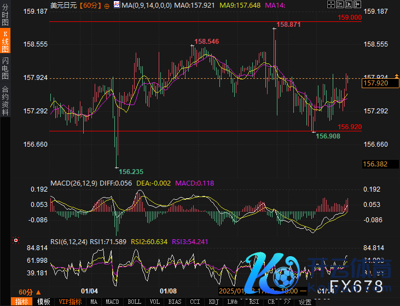Enable the BOLL indicator button
The image size is (400, 306).
click(x=134, y=302)
